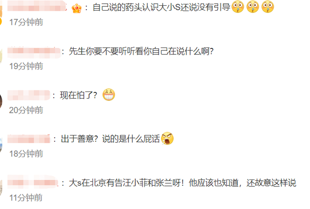This screenshot has width=310, height=209.
Task: Open blurred username of 19分钟前 commenter
Action: pos(34,53)
